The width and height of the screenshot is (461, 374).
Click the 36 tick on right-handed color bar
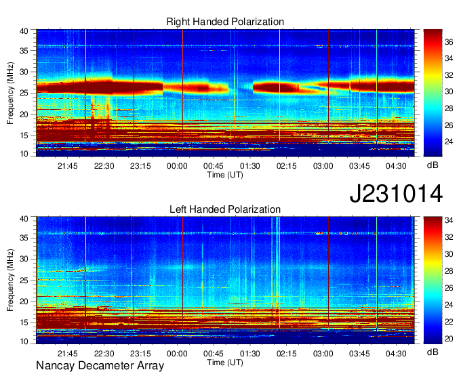[x=449, y=42]
